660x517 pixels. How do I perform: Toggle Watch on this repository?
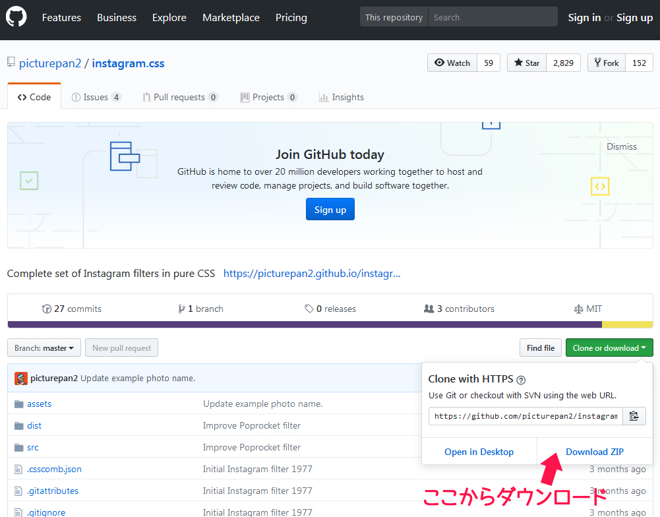(x=452, y=63)
